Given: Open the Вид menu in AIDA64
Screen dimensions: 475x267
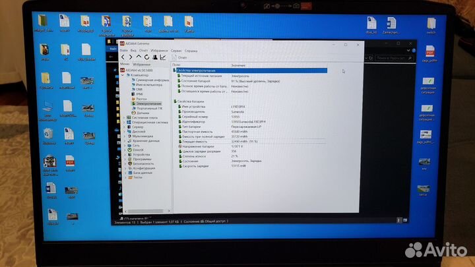Looking at the screenshot, I should [133, 51].
